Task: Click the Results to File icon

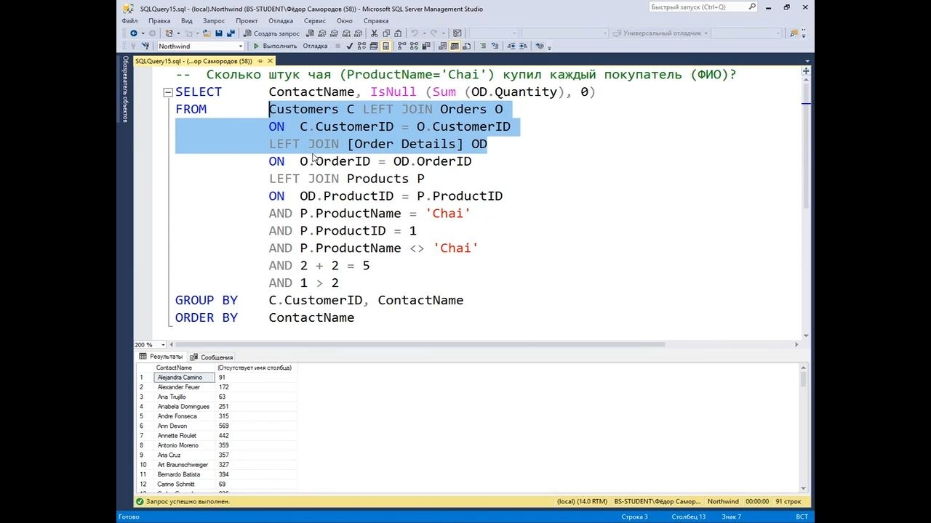Action: pos(468,46)
